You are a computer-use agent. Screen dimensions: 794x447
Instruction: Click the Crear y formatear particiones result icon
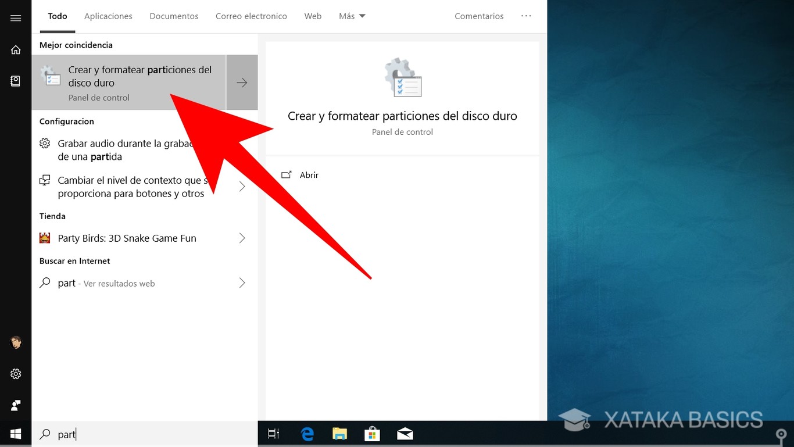pos(50,76)
